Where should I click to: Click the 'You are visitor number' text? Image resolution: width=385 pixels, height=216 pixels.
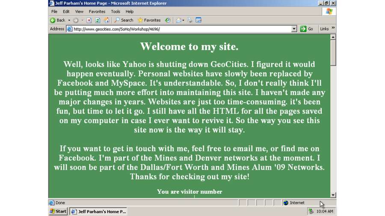tap(190, 192)
